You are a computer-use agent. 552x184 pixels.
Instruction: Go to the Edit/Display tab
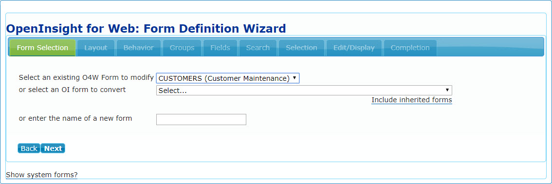pos(354,48)
